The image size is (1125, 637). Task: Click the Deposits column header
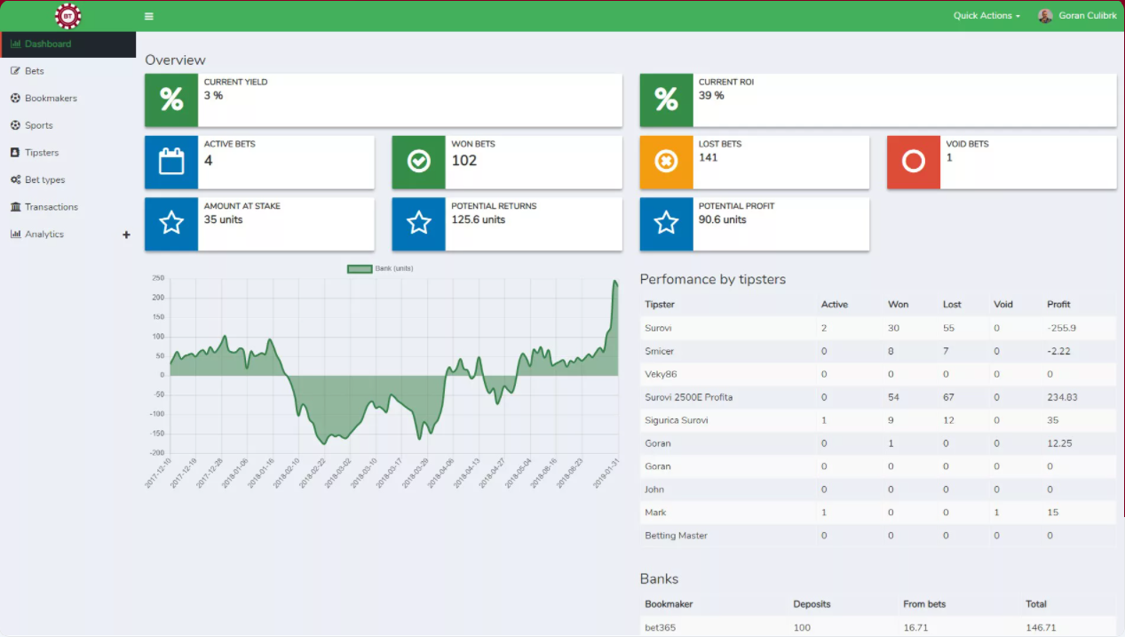pos(812,604)
